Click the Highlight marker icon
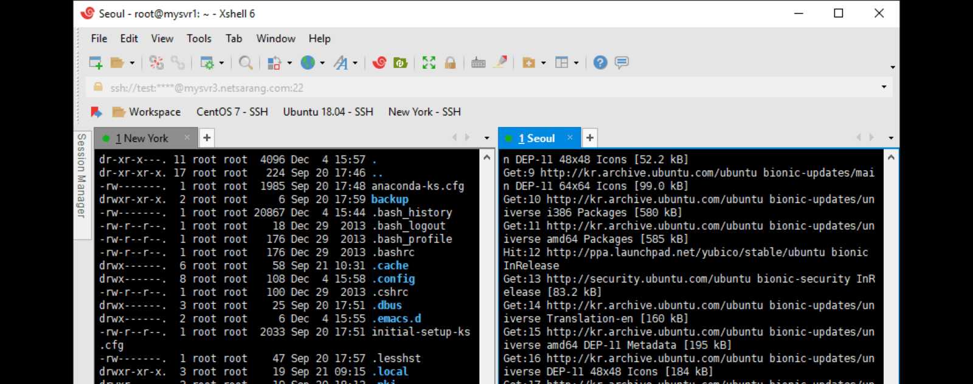Image resolution: width=973 pixels, height=384 pixels. (500, 62)
